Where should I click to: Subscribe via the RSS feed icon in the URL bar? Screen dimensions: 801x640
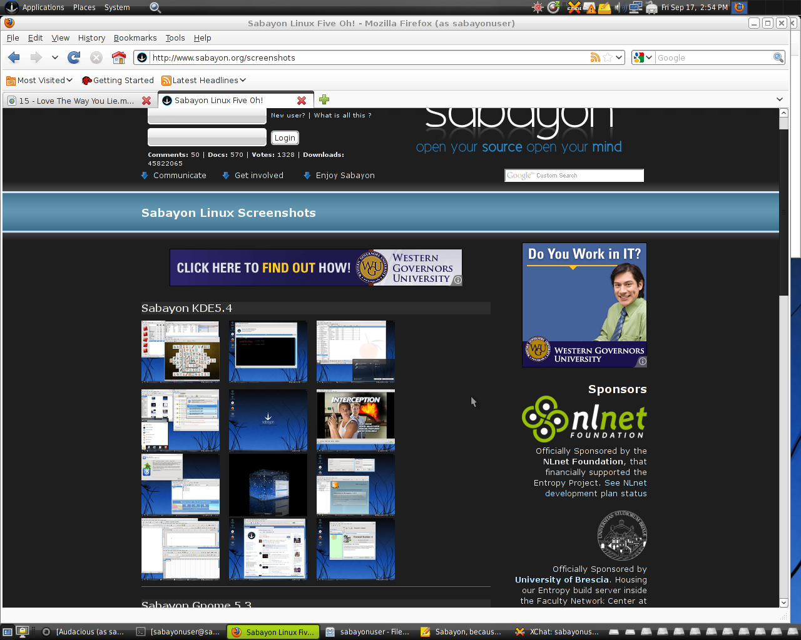[x=595, y=57]
